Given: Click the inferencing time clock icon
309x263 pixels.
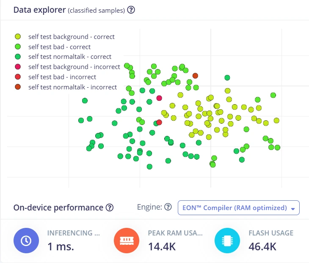Looking at the screenshot, I should click(x=26, y=241).
